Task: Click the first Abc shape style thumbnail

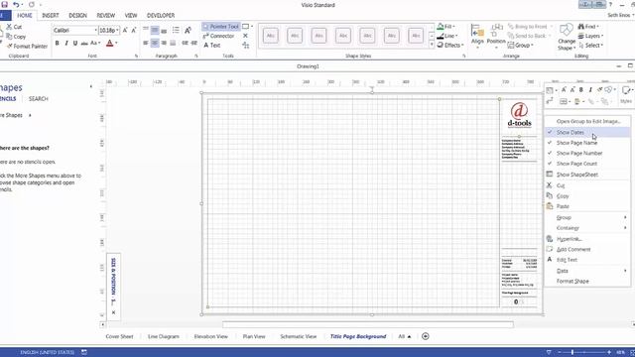Action: (x=271, y=36)
